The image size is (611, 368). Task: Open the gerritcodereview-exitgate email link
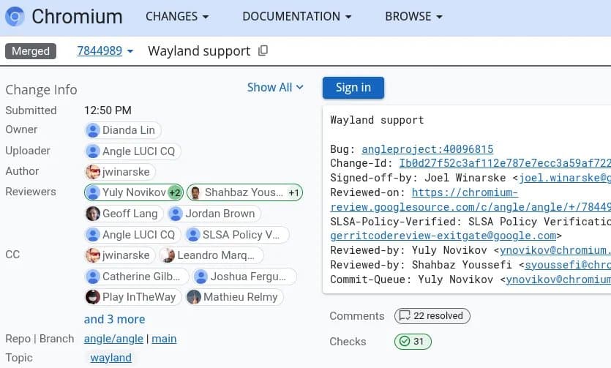[x=443, y=236]
